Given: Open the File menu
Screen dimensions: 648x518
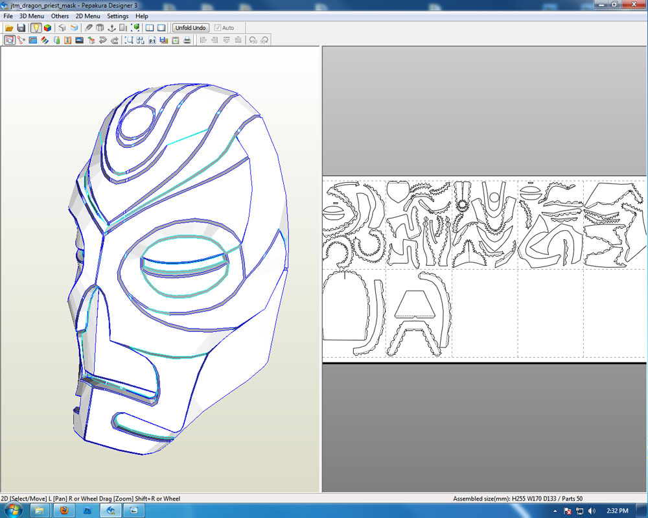Looking at the screenshot, I should point(8,16).
